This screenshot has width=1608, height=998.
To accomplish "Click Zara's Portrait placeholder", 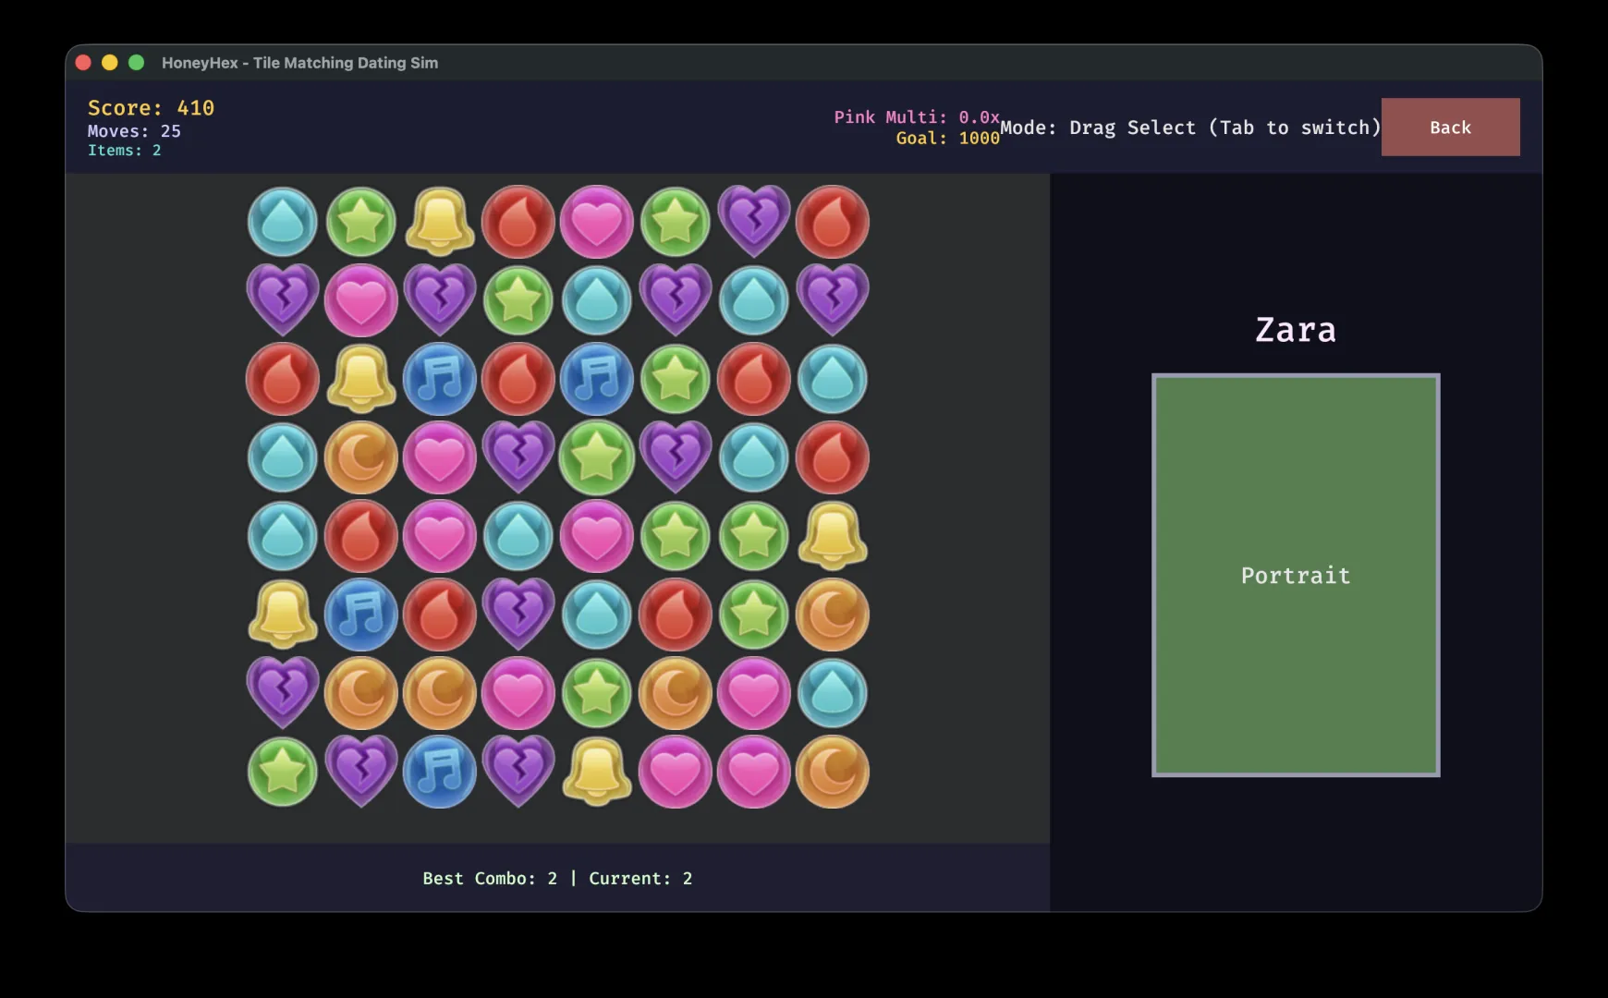I will [x=1295, y=575].
